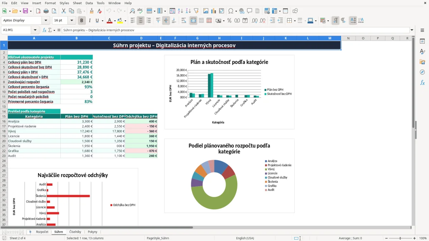Open the sidebar Gallery panel

pos(422,62)
